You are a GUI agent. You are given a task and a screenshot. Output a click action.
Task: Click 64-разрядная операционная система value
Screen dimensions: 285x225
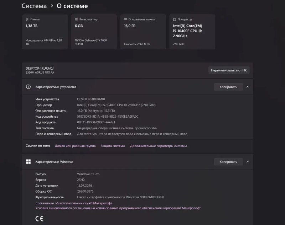(x=117, y=128)
